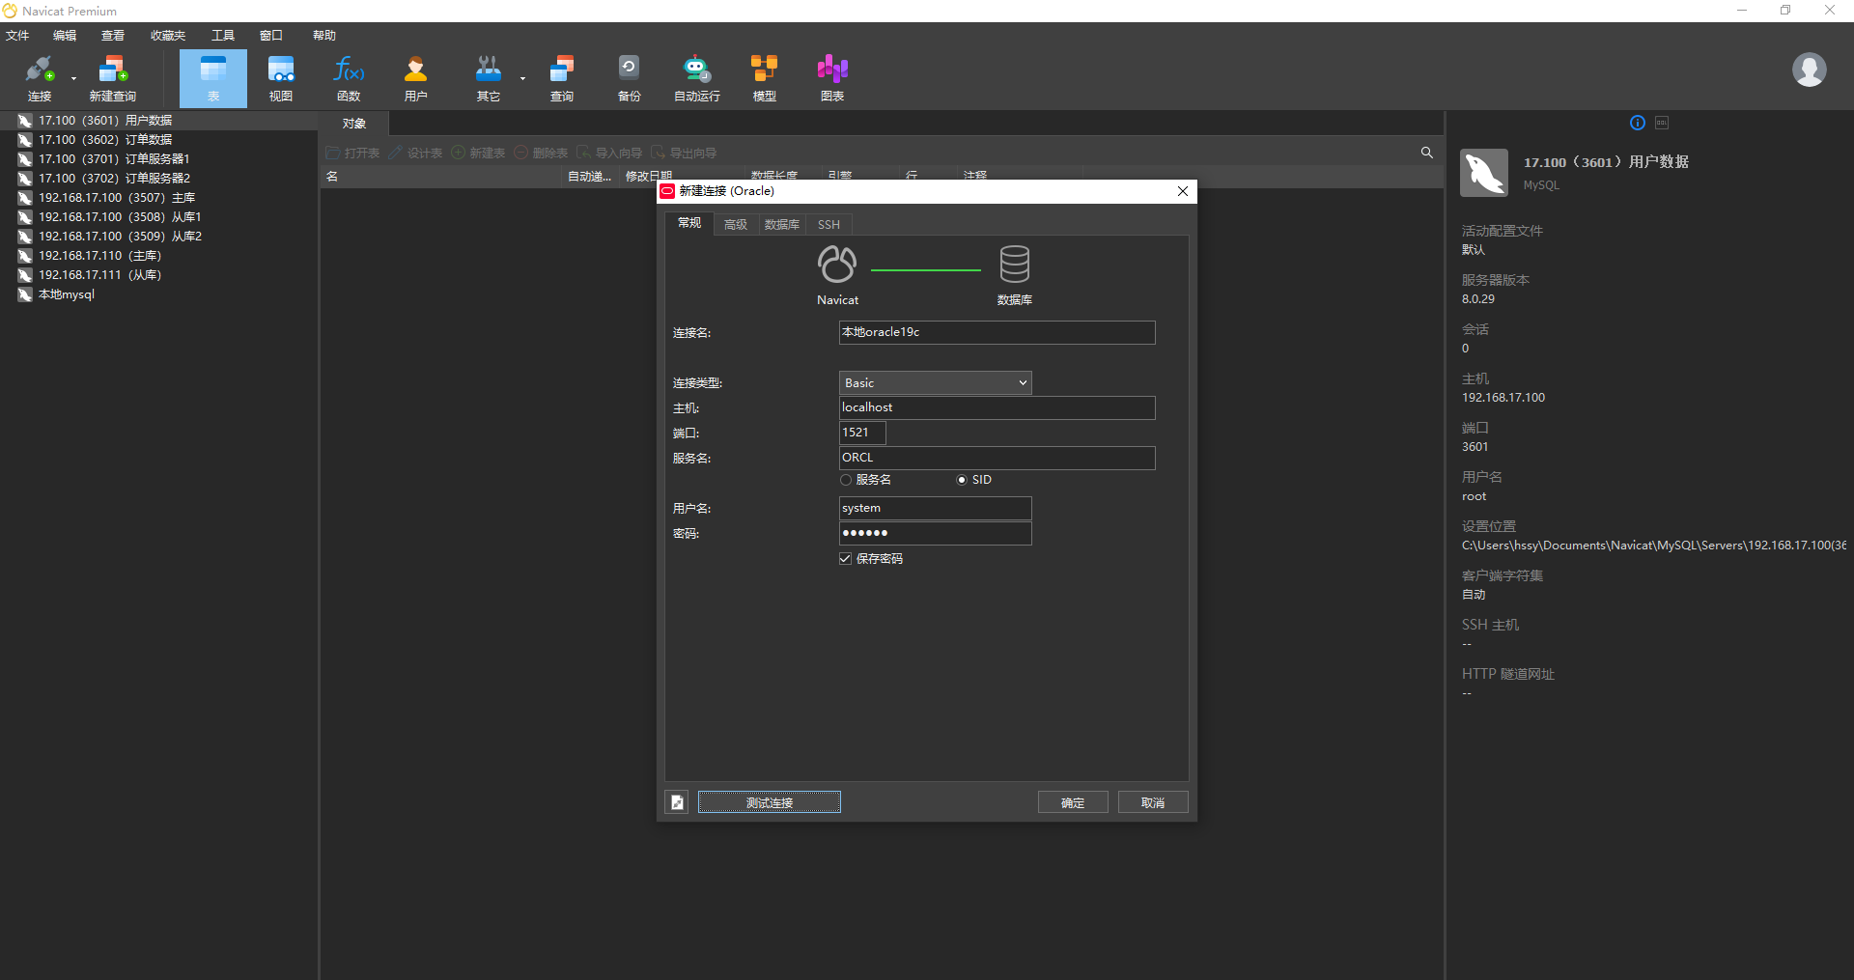Viewport: 1854px width, 980px height.
Task: Click the icon left of 测试连接 button
Action: [x=677, y=802]
